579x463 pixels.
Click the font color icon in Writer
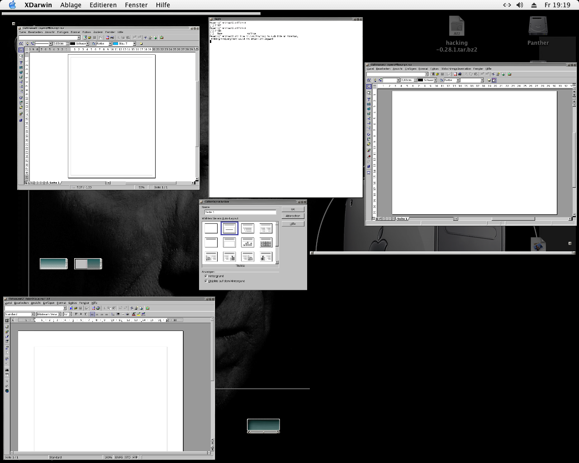[134, 314]
